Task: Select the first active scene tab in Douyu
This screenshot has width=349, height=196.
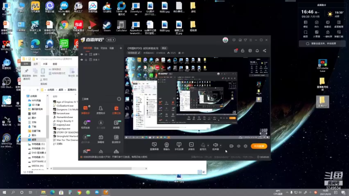Action: (x=88, y=48)
